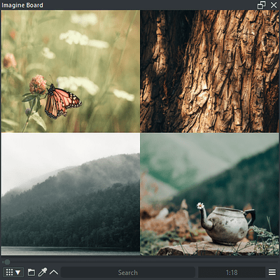
Task: Open the grid layout dropdown
Action: click(13, 272)
